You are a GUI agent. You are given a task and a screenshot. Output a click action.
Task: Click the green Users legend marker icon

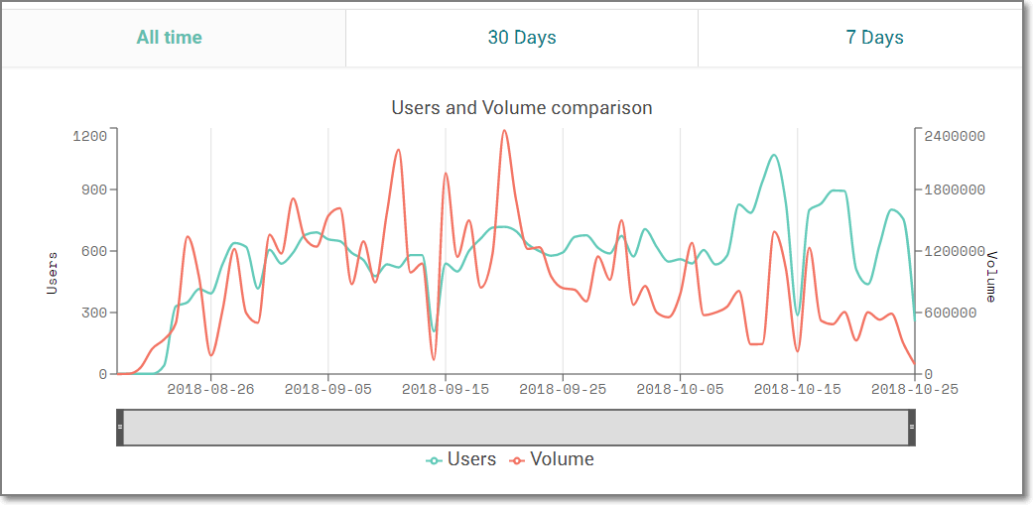coord(434,460)
